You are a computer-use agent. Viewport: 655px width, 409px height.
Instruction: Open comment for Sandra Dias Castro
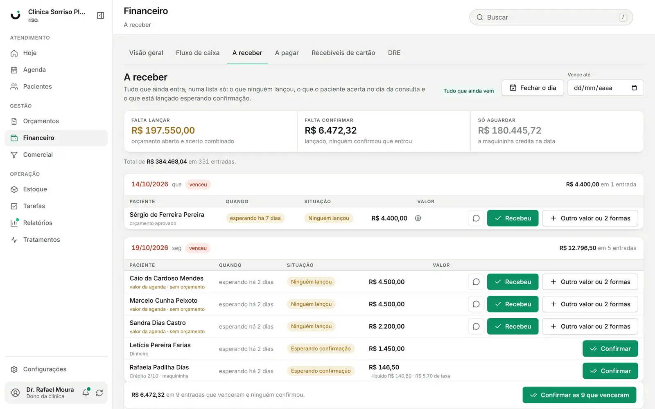click(476, 326)
